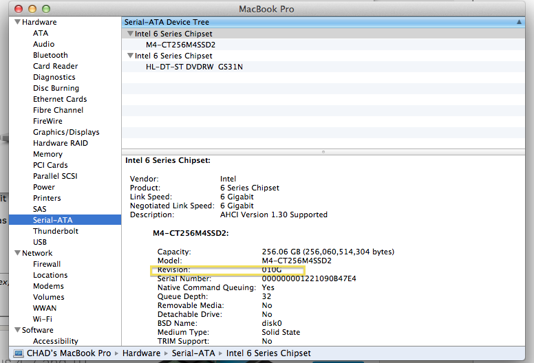Image resolution: width=534 pixels, height=363 pixels.
Task: Collapse the second Intel 6 Series Chipset
Action: pyautogui.click(x=130, y=56)
